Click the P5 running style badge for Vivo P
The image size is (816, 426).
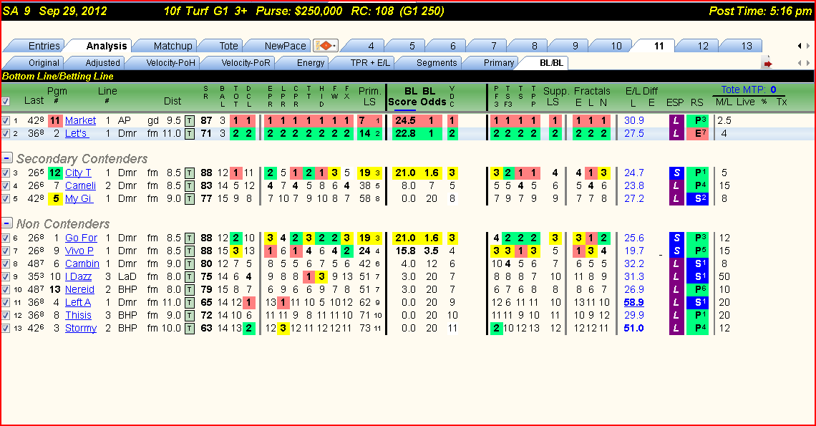697,251
